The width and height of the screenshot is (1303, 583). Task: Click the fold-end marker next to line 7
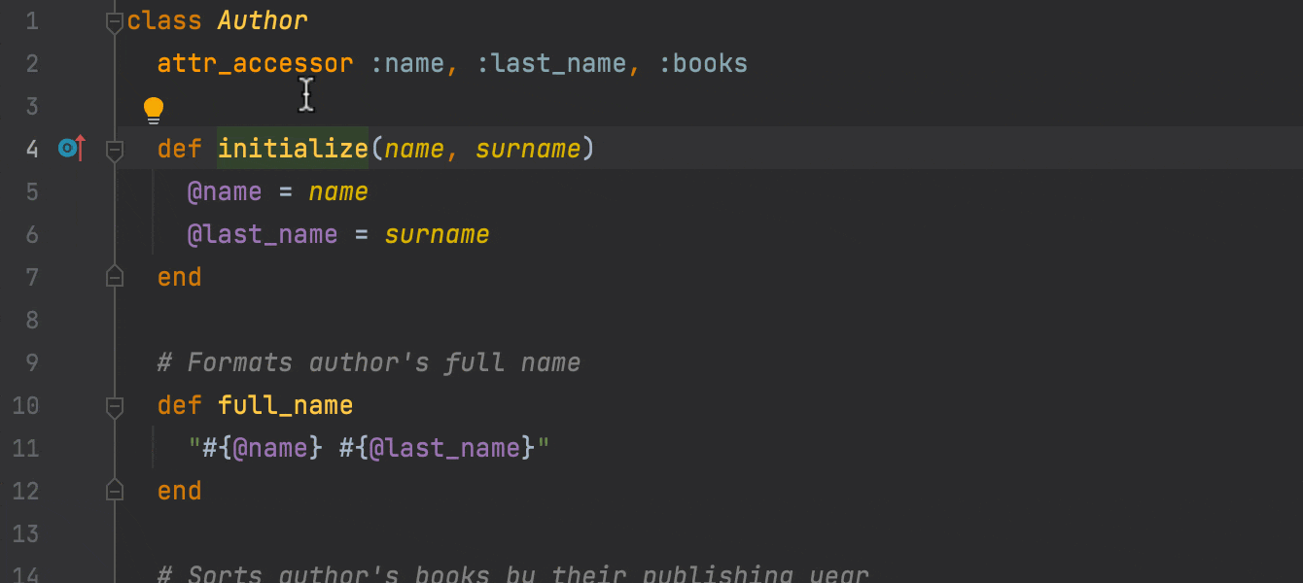tap(114, 276)
